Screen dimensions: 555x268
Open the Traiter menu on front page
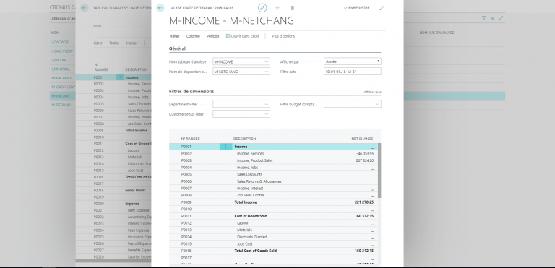click(x=174, y=36)
